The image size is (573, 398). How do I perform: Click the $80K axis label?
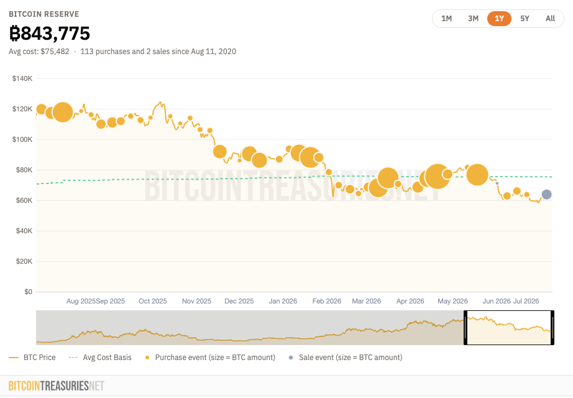[24, 170]
